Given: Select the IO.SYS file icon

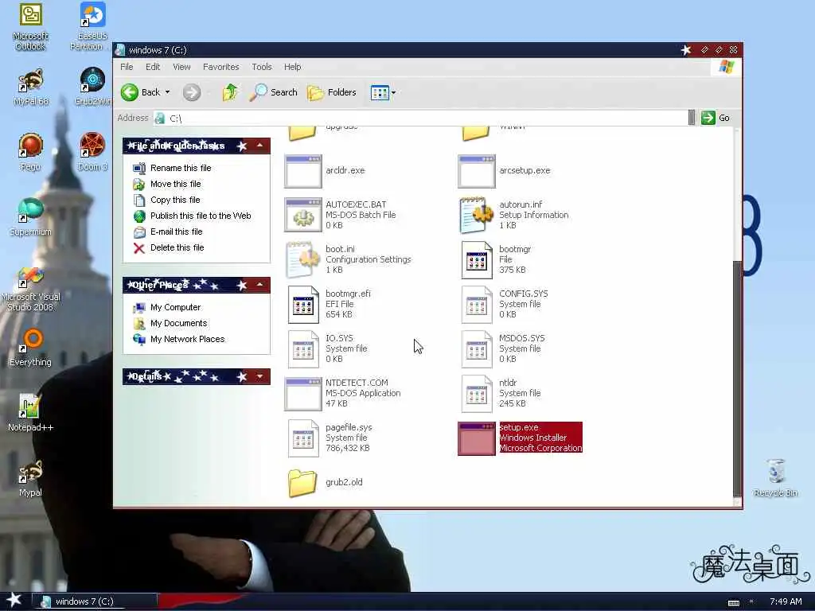Looking at the screenshot, I should tap(303, 349).
